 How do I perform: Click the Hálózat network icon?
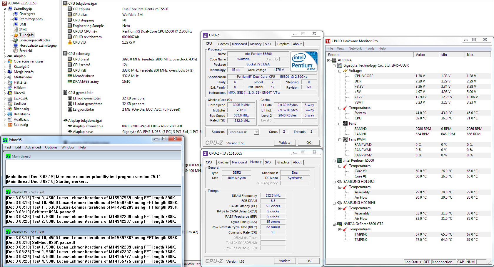point(10,88)
